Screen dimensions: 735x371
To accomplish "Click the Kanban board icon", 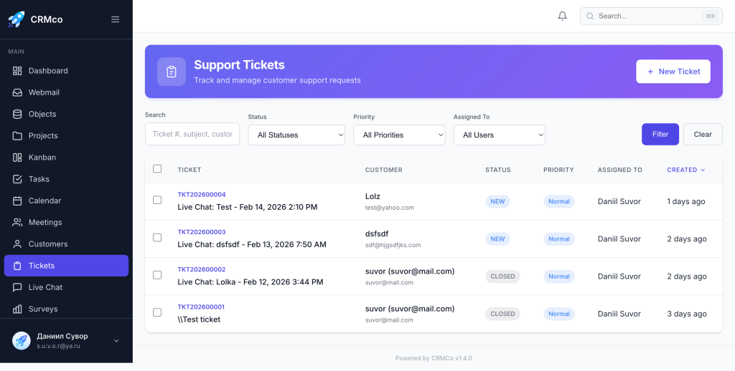I will pos(17,158).
